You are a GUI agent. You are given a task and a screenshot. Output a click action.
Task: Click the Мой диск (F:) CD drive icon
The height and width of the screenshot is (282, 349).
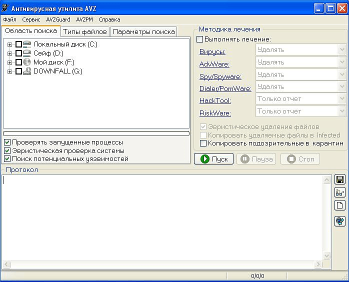(x=27, y=62)
